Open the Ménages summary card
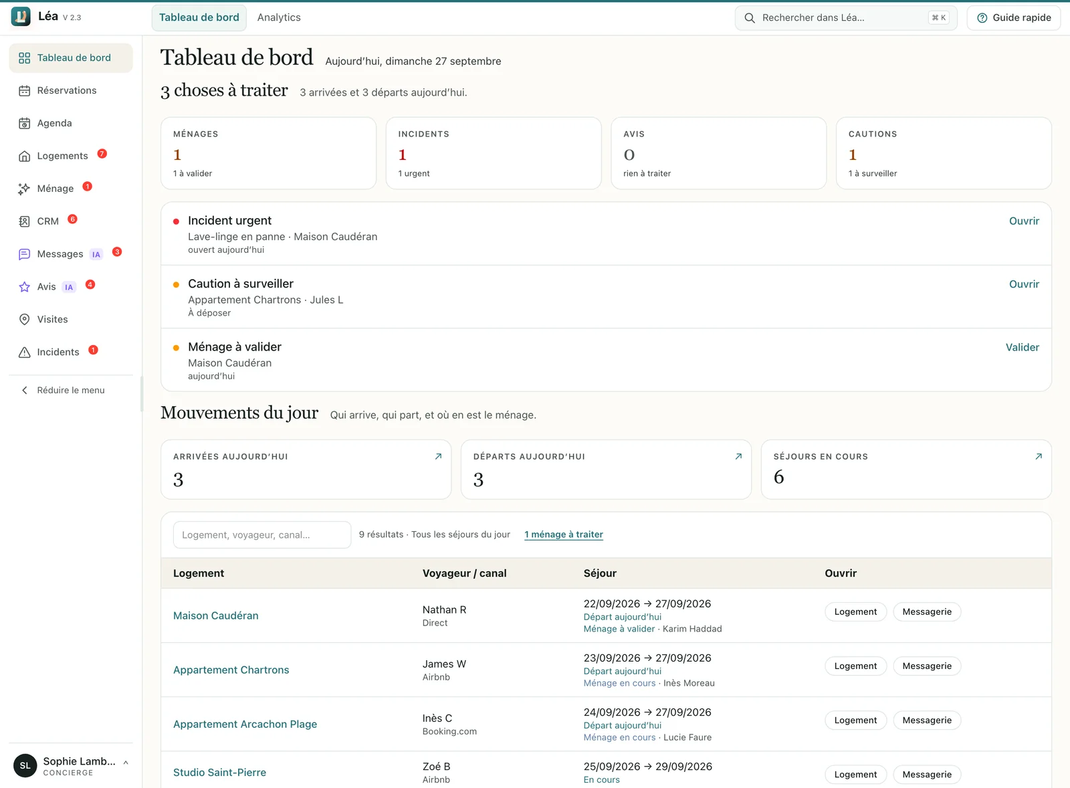Screen dimensions: 1070x788 pyautogui.click(x=268, y=153)
